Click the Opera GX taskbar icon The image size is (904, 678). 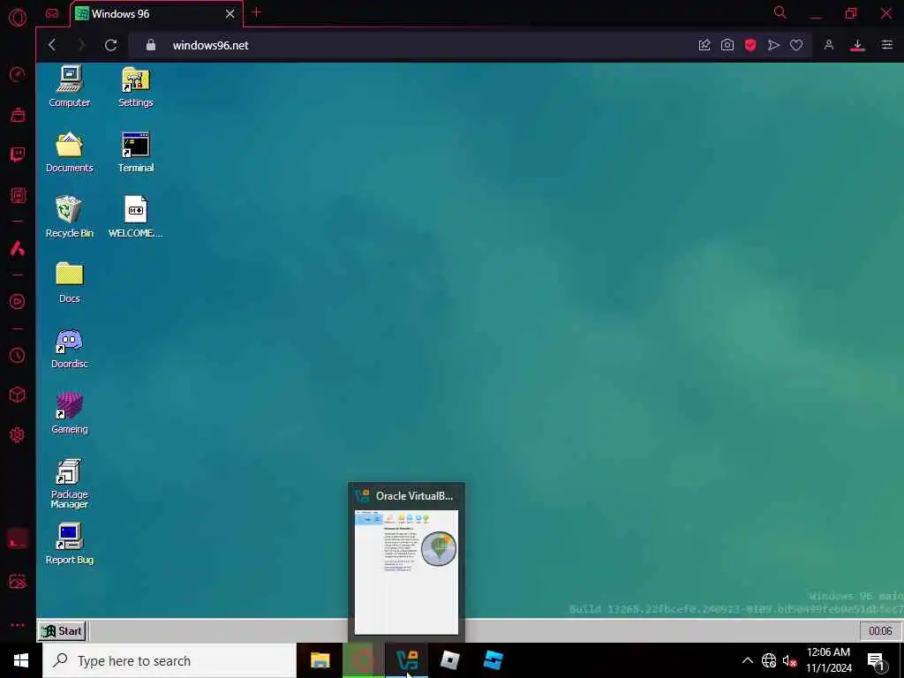363,660
